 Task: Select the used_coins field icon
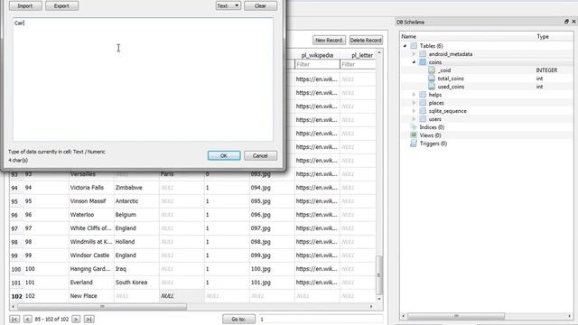pos(432,87)
